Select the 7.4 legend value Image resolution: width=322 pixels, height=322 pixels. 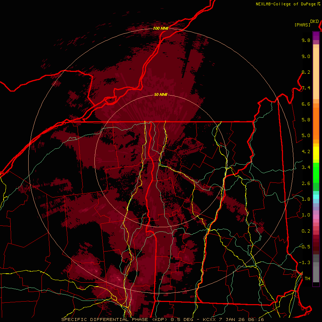[x=306, y=88]
